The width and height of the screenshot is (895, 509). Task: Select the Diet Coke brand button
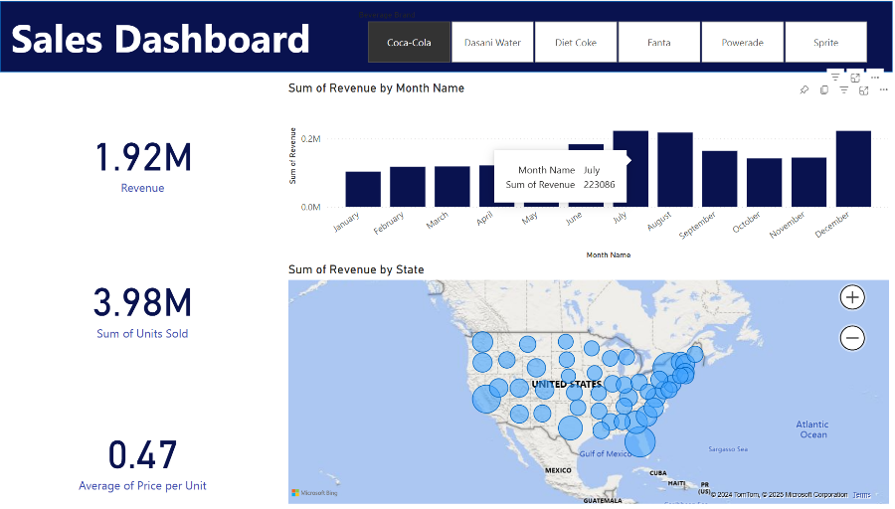coord(576,42)
